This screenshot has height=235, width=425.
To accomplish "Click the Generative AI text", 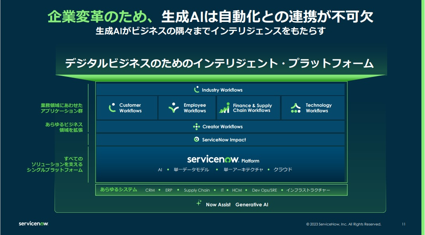I will click(x=252, y=205).
